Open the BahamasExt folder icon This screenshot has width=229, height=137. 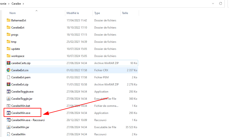tap(8, 20)
